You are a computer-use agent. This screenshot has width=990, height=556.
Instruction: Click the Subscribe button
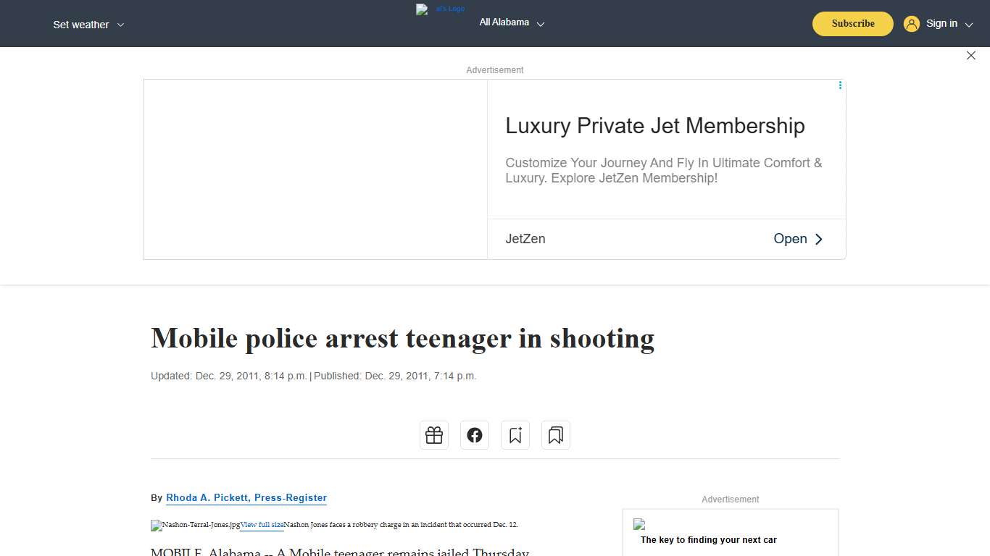[x=852, y=23]
